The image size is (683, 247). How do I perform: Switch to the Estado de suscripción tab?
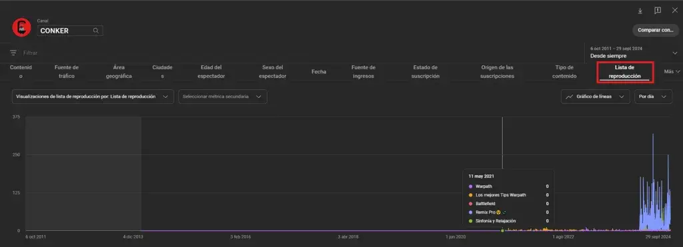[x=426, y=72]
